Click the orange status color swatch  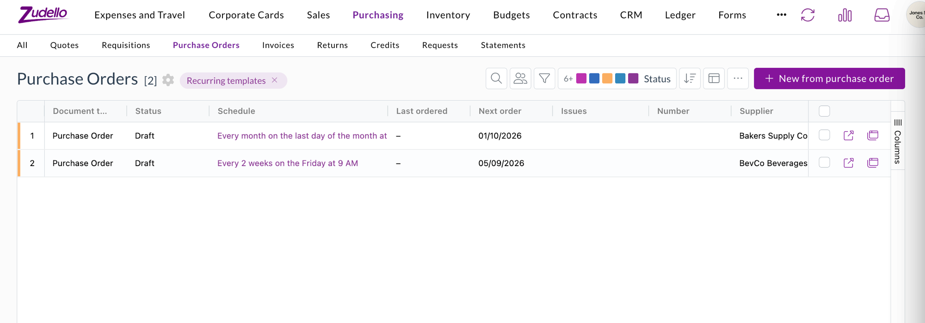point(607,78)
